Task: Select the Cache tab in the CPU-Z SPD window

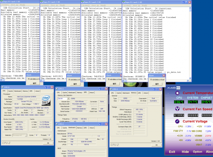Action: point(65,92)
